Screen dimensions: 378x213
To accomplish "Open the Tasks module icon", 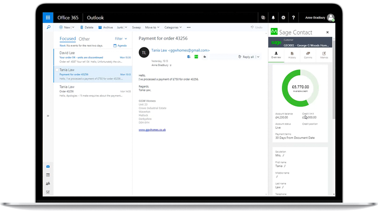I will (x=48, y=192).
